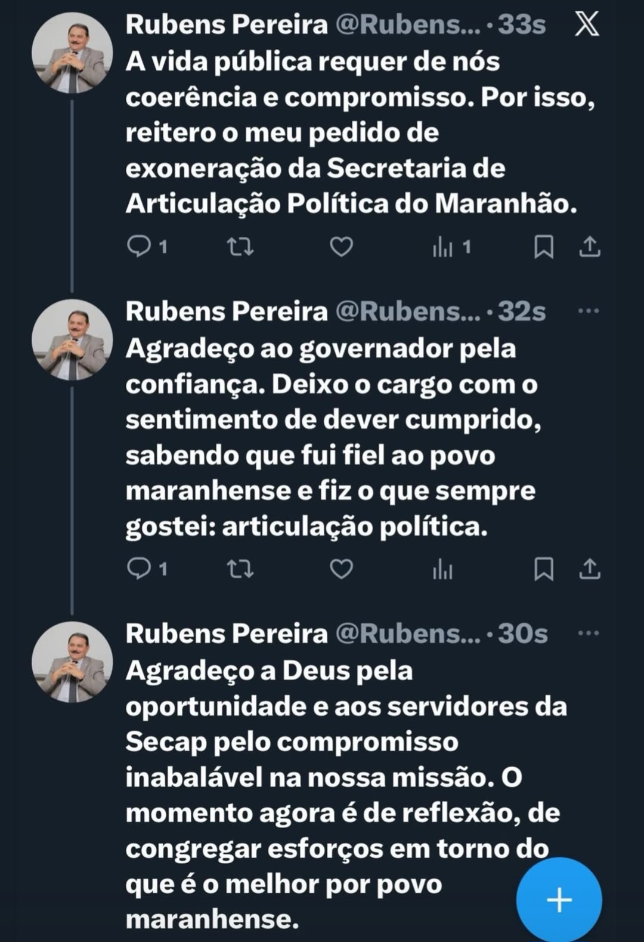Like the tweet about dever cumprido
This screenshot has height=942, width=644.
pos(342,569)
